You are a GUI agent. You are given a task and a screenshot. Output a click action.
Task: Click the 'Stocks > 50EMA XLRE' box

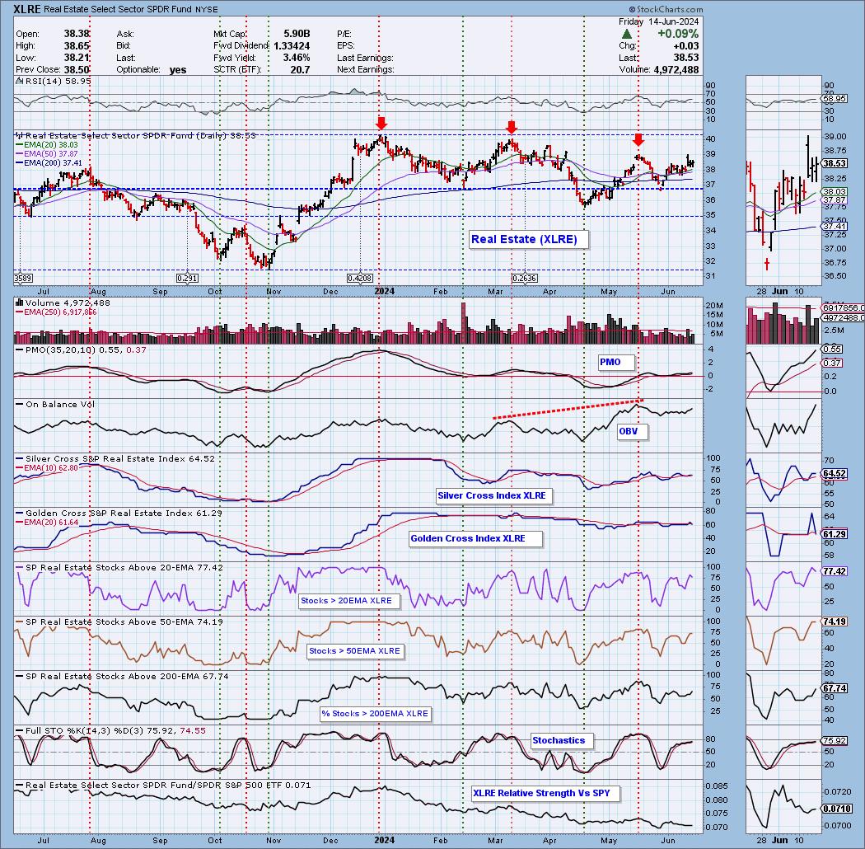tap(355, 651)
